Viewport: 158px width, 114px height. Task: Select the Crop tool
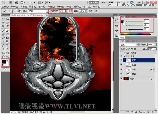click(3, 26)
